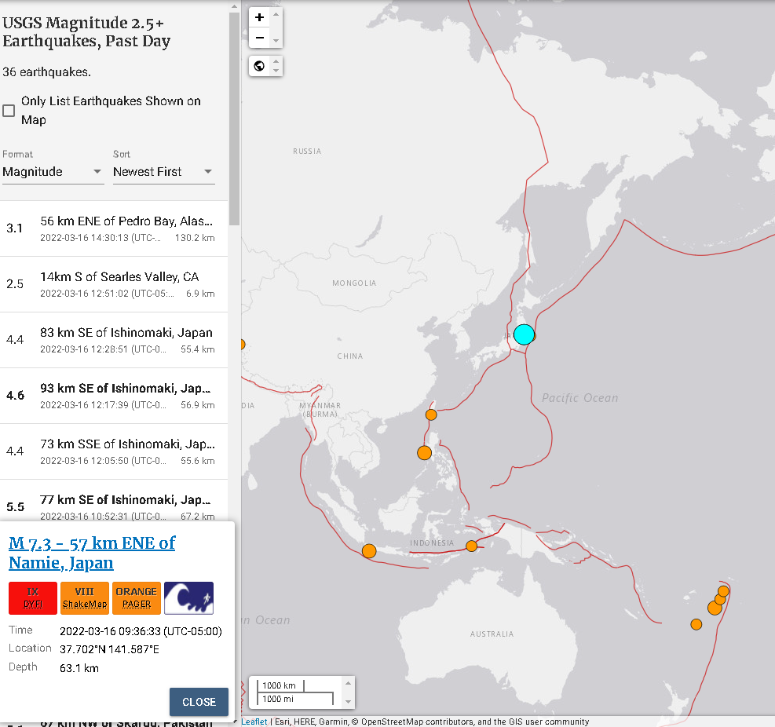
Task: Zoom in the map with plus button
Action: [x=259, y=18]
